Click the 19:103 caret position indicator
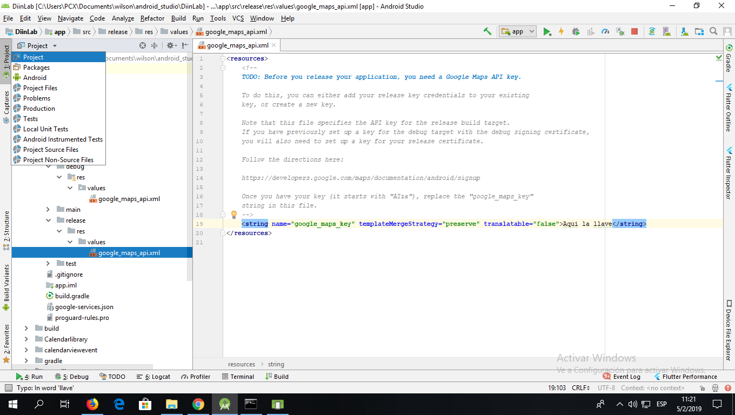The image size is (735, 415). pyautogui.click(x=557, y=388)
